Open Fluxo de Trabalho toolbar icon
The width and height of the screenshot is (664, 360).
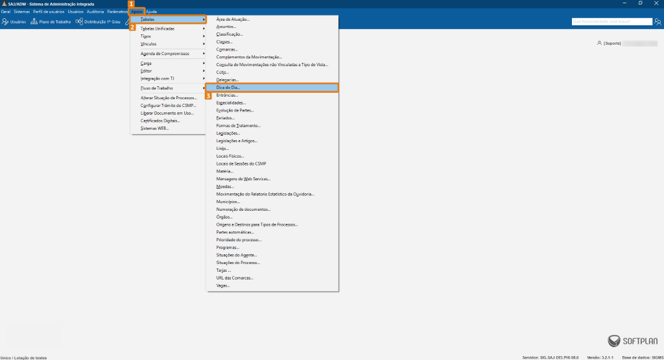(34, 21)
